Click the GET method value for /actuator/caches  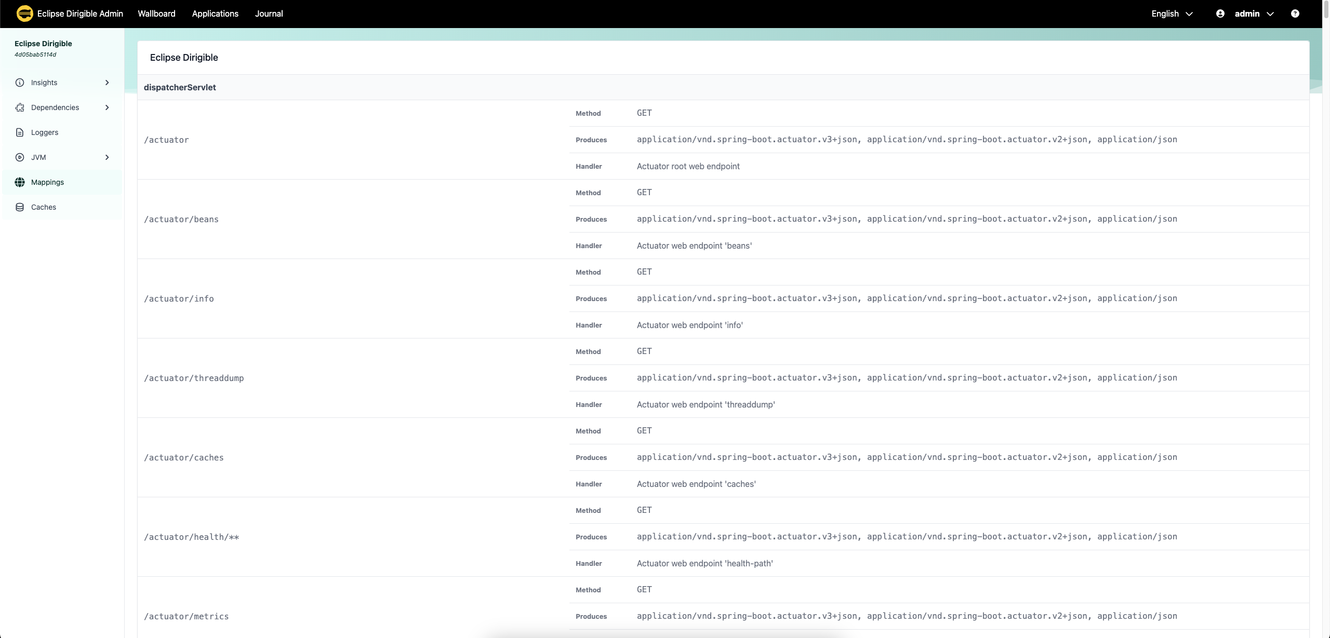point(644,431)
